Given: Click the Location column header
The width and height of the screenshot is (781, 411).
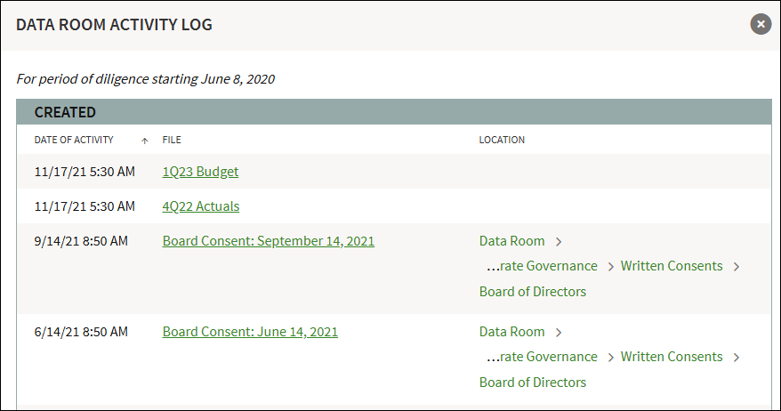Looking at the screenshot, I should coord(502,140).
